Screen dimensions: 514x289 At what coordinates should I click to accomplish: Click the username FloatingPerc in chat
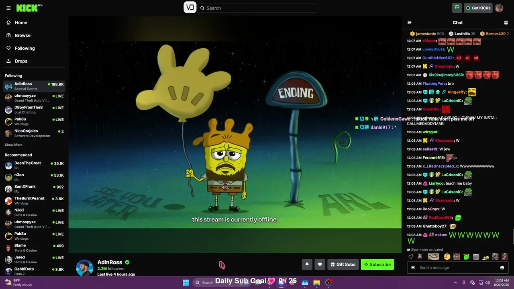434,83
